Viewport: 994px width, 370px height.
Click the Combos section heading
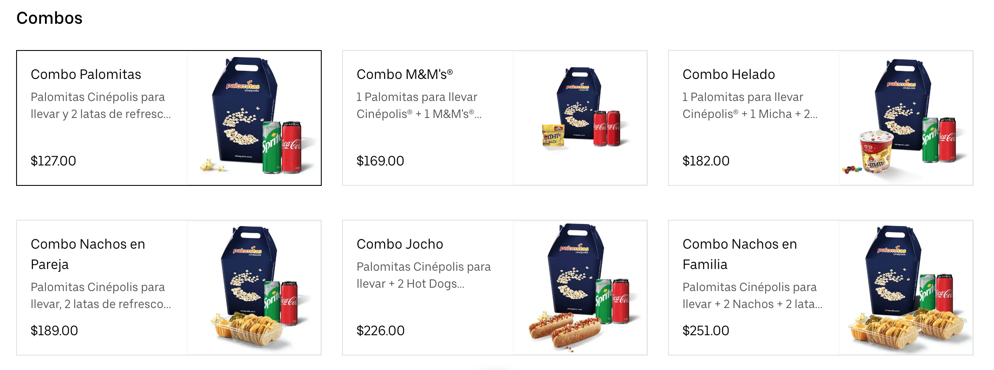(x=49, y=18)
